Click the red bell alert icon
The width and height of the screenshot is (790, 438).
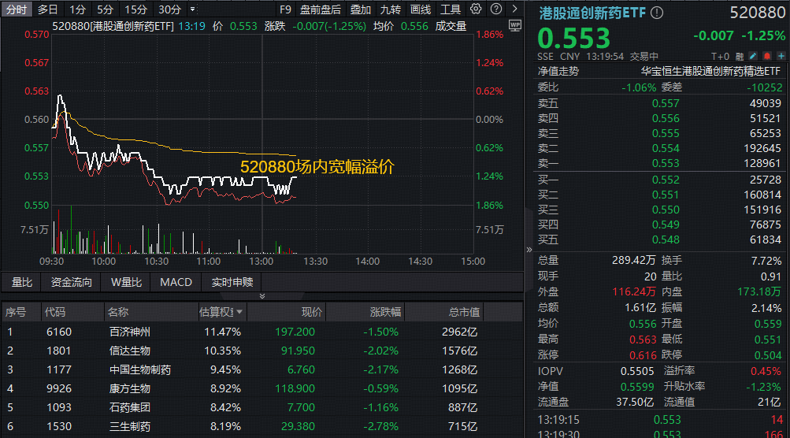coord(766,57)
